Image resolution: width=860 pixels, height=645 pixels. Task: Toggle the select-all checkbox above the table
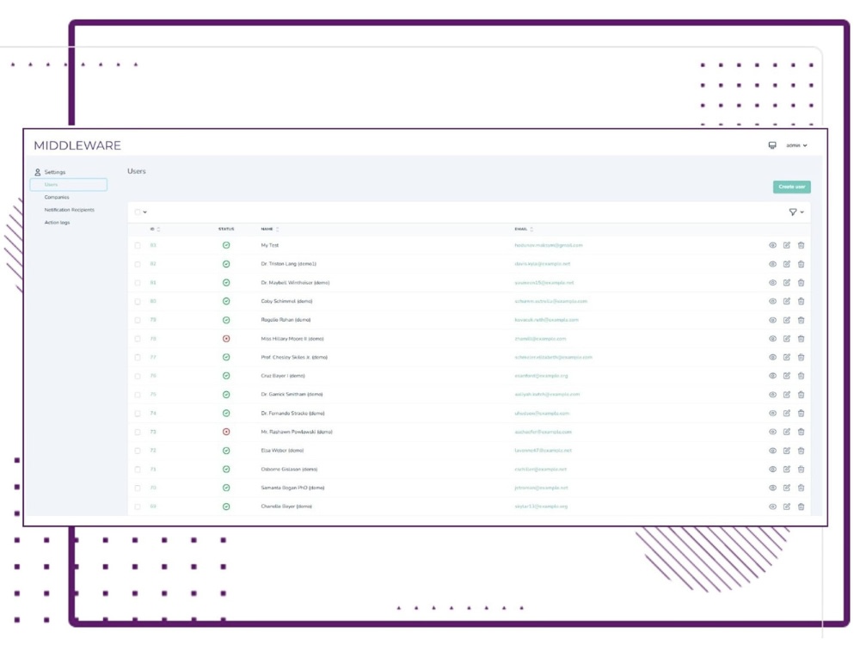138,212
